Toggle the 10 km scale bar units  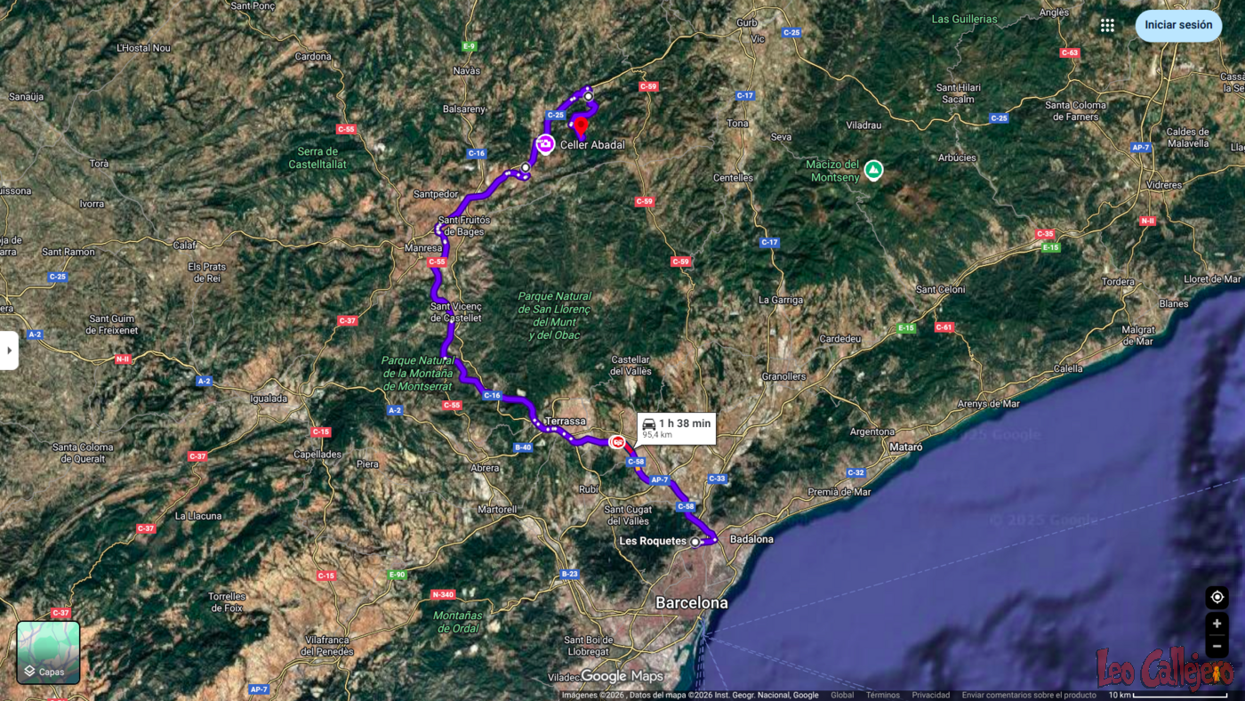point(1167,695)
